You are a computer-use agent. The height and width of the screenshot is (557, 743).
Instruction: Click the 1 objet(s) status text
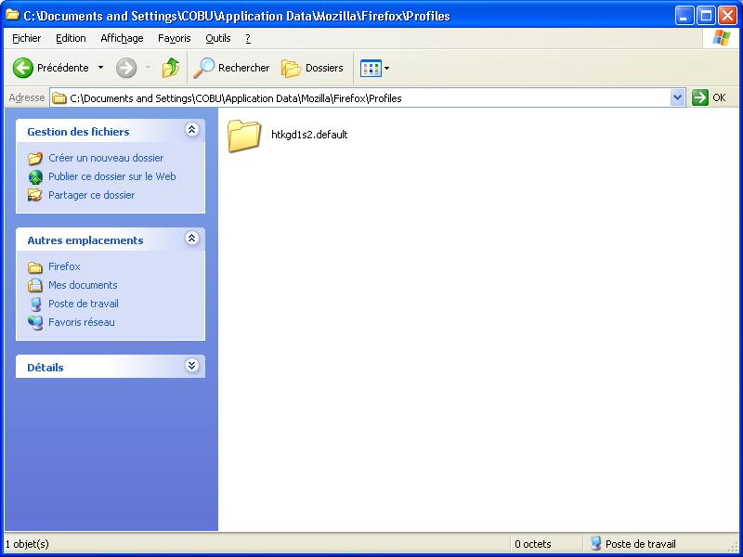27,544
